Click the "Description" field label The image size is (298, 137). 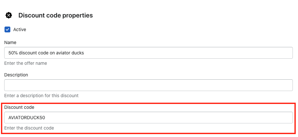point(16,75)
